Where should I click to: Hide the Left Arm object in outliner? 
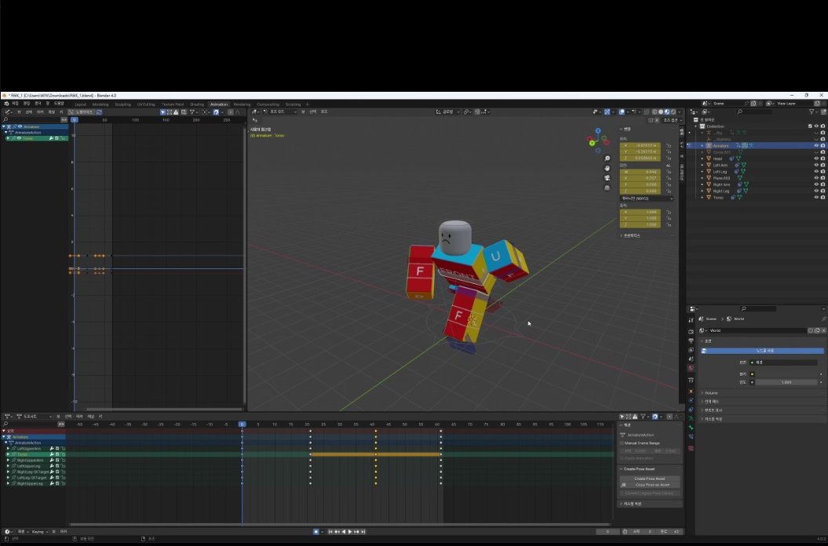[x=816, y=166]
